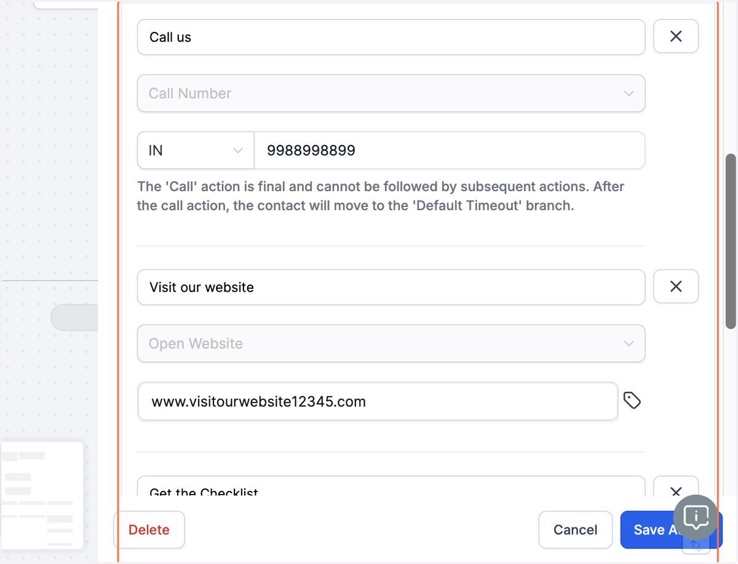Screen dimensions: 738x564
Task: Open the help chat bubble icon
Action: (x=696, y=517)
